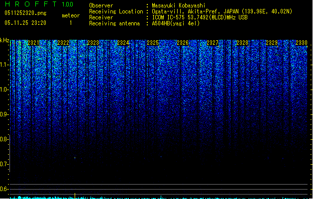The width and height of the screenshot is (313, 199).
Task: Click the Receiving Location label
Action: click(x=116, y=11)
